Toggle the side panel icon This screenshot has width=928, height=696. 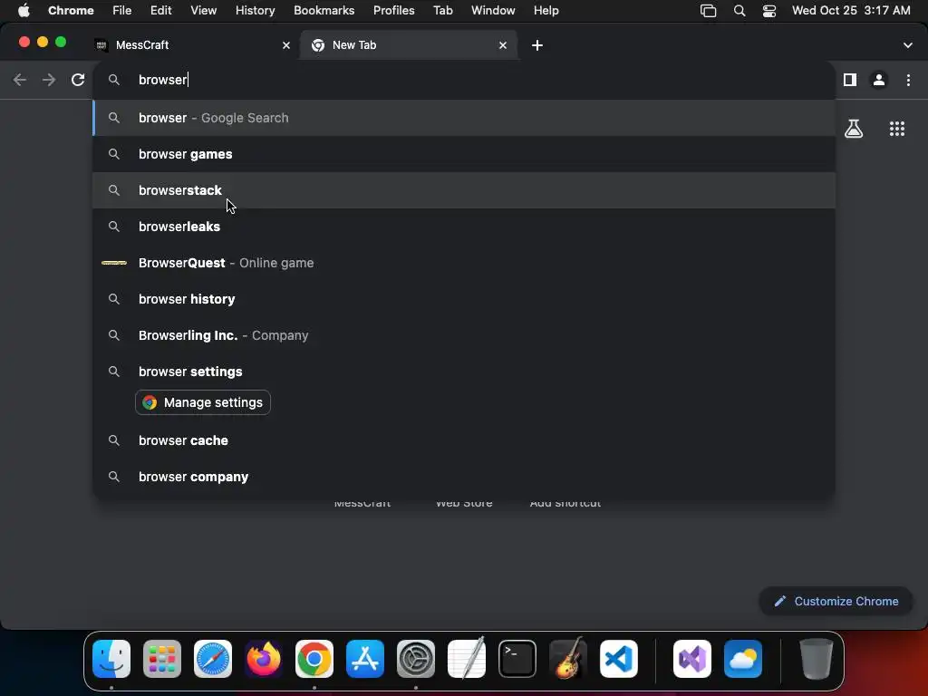tap(849, 80)
